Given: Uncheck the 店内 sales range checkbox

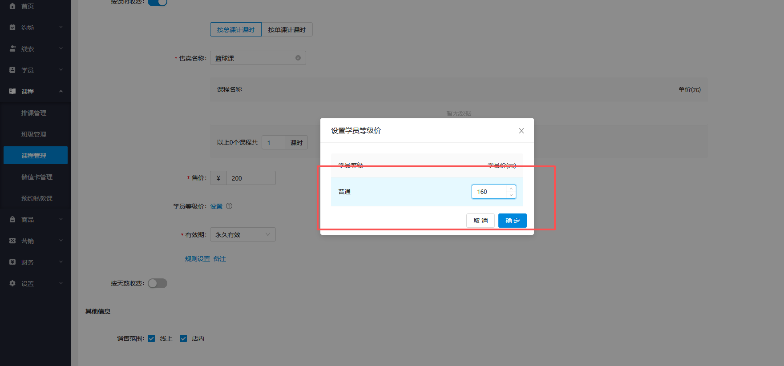Looking at the screenshot, I should [183, 338].
